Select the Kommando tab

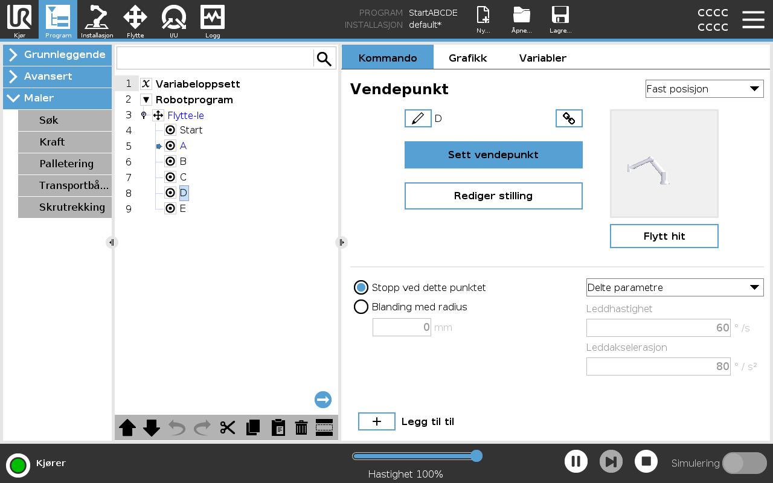coord(388,57)
